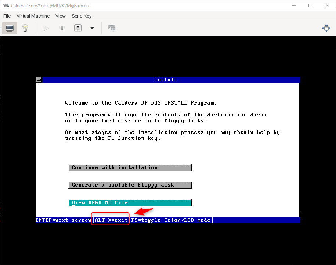Click ALT-X=exit status entry
Screen dimensions: 336x265
click(111, 220)
